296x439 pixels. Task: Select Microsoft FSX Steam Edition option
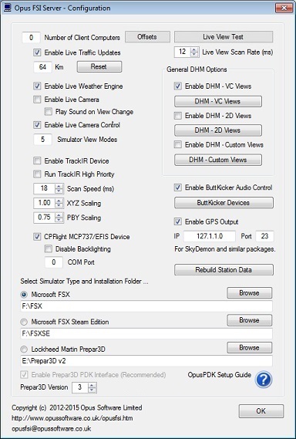click(24, 322)
